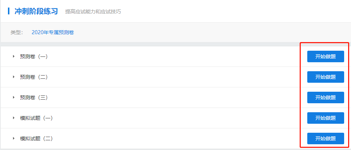
Task: Expand the 预测卷（一） arrow
Action: click(x=14, y=56)
